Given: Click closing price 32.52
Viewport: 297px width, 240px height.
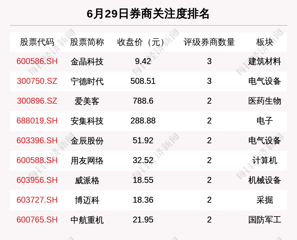Looking at the screenshot, I should [x=143, y=160].
